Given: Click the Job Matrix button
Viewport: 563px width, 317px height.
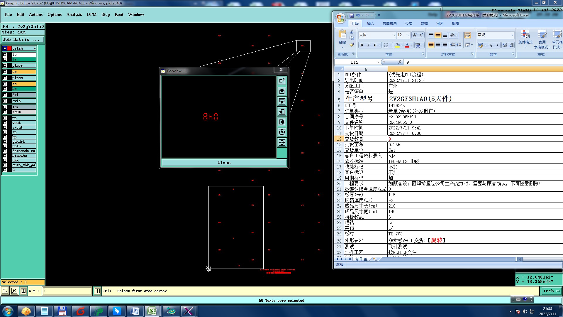Looking at the screenshot, I should click(23, 39).
